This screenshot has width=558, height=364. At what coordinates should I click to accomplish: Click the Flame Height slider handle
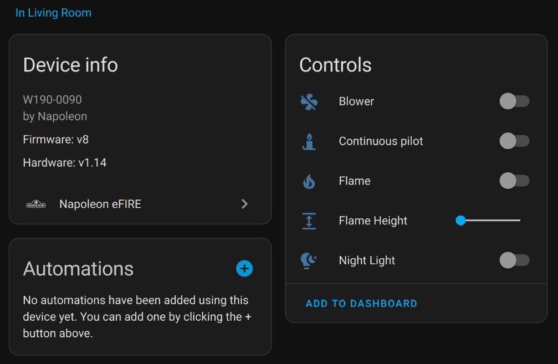coord(460,221)
